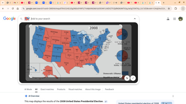The height and width of the screenshot is (104, 186).
Task: View site information for google.com
Action: (24, 9)
